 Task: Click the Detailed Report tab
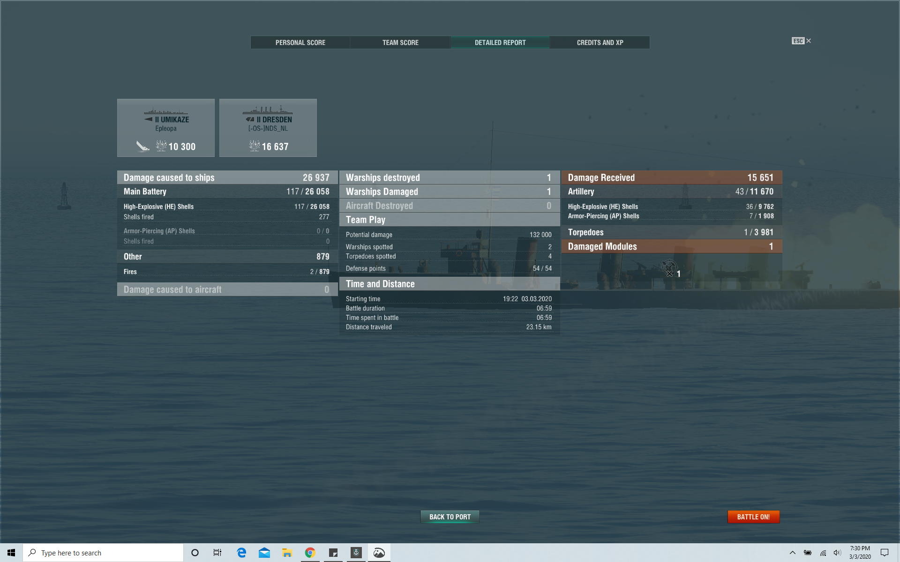[500, 43]
